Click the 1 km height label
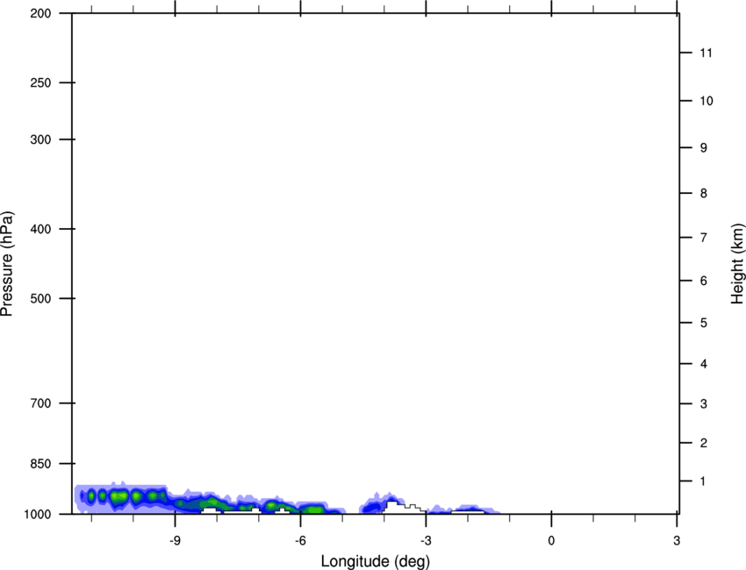This screenshot has height=570, width=746. (703, 481)
